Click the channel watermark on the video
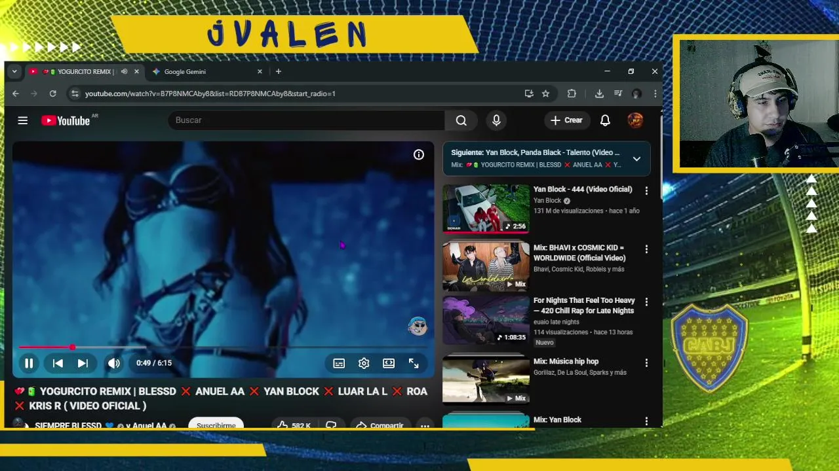 418,326
